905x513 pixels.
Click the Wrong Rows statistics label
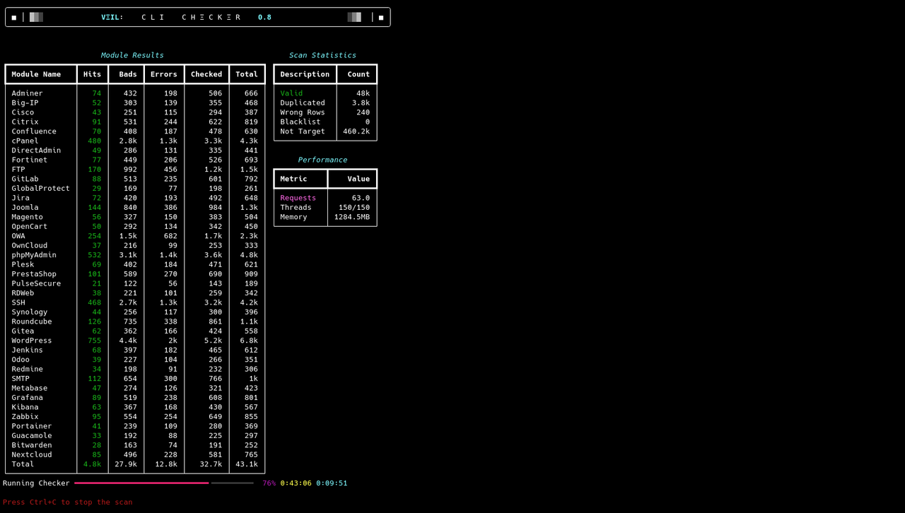[303, 112]
